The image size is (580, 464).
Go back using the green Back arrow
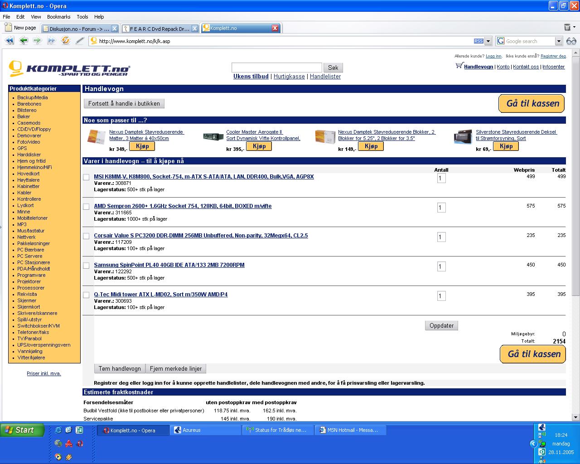click(x=24, y=41)
